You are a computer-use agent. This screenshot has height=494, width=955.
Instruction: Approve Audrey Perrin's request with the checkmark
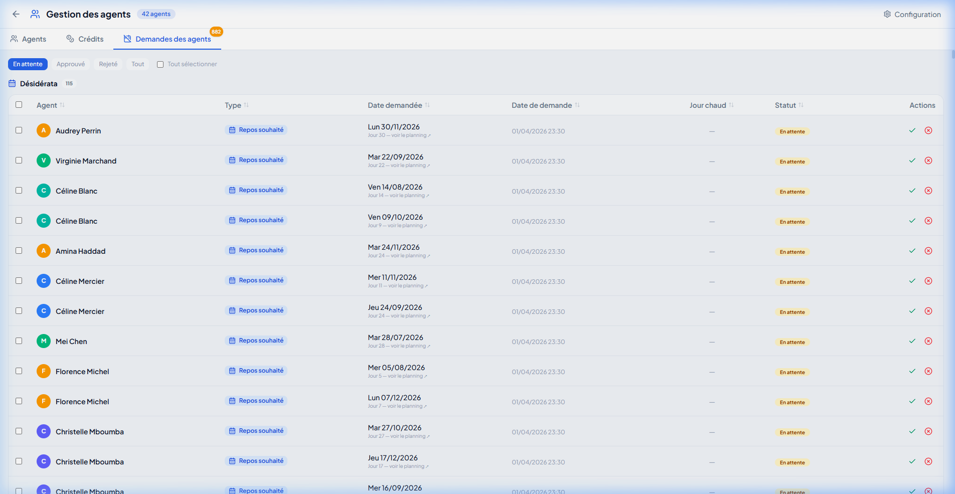912,130
